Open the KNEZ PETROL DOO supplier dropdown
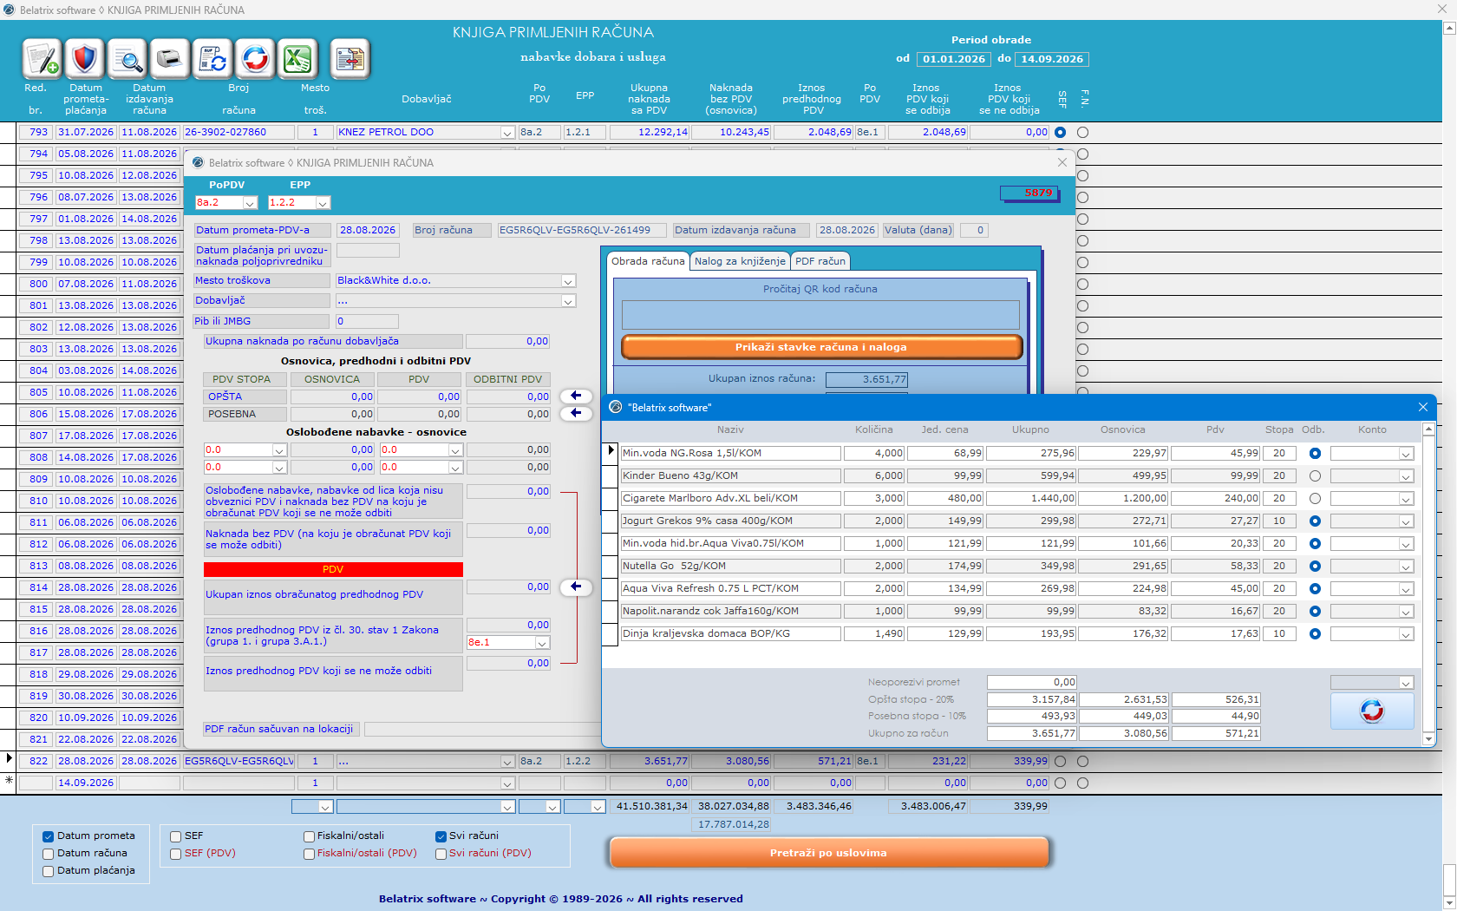This screenshot has width=1457, height=911. tap(507, 133)
